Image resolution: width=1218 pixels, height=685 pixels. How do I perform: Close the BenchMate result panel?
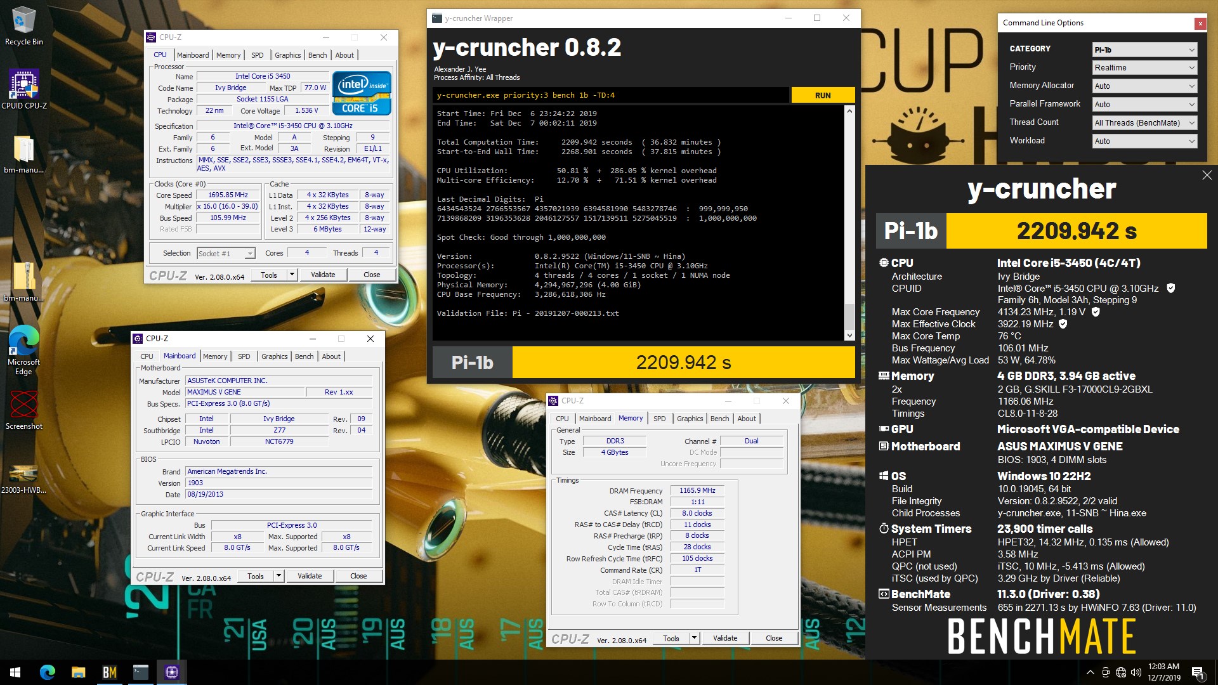1207,175
